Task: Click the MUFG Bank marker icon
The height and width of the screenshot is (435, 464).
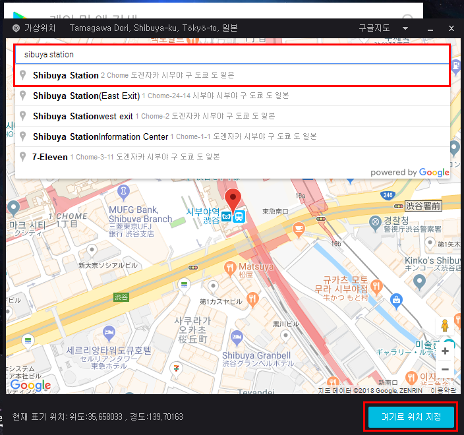Action: tap(123, 192)
